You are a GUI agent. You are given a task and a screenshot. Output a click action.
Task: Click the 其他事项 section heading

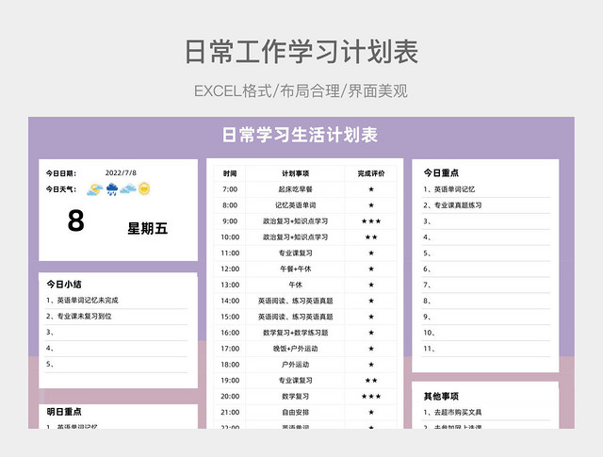click(441, 396)
